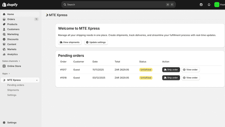
Task: Click the Orders inbox icon
Action: [x=4, y=19]
